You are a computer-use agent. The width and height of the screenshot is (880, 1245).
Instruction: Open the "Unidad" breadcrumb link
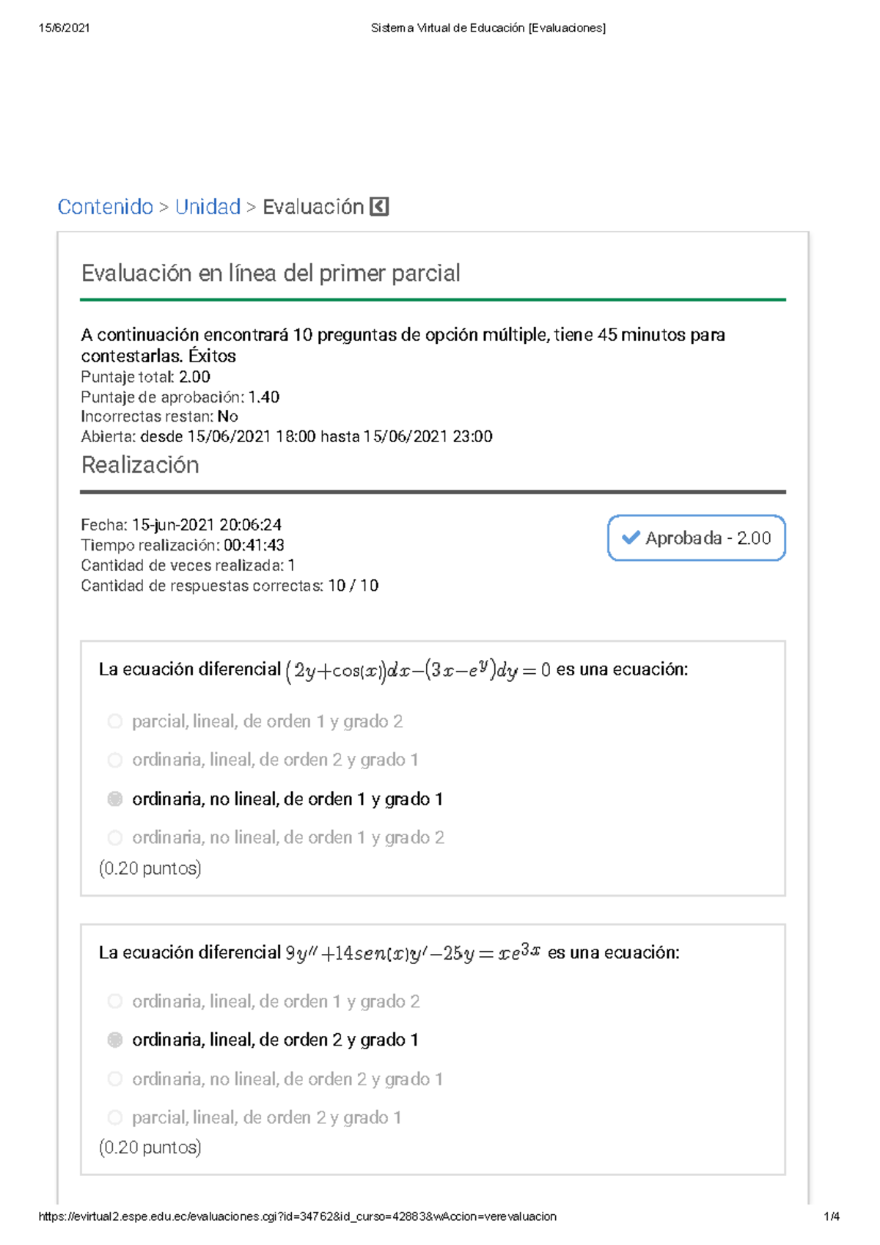point(208,206)
